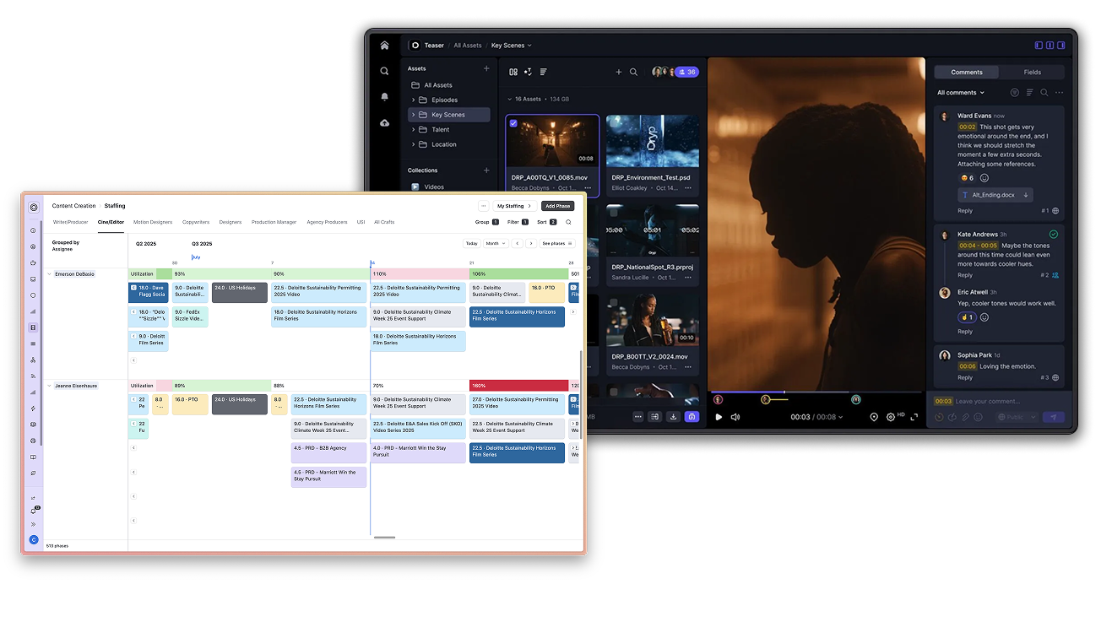The width and height of the screenshot is (1112, 622).
Task: Toggle the thumbs reaction on Eric Atwell reply
Action: 967,317
